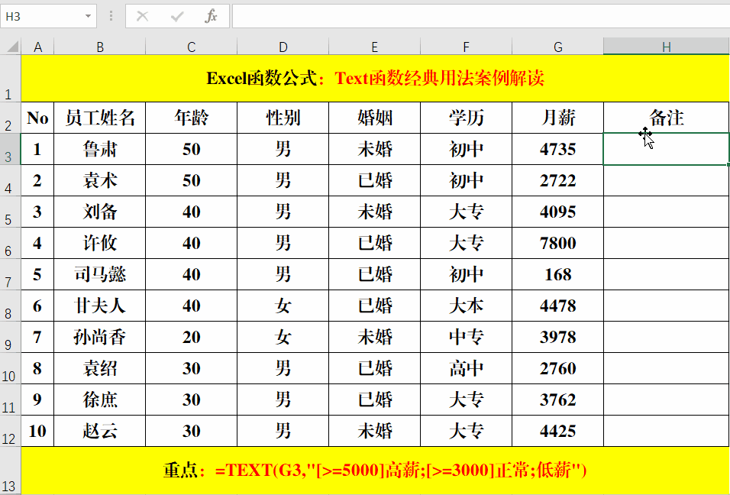Select the cell containing '徐庶'
This screenshot has height=495, width=730.
point(99,400)
